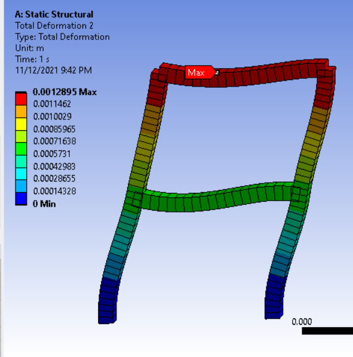Click the black scale ruler bar
This screenshot has height=357, width=353.
[327, 331]
